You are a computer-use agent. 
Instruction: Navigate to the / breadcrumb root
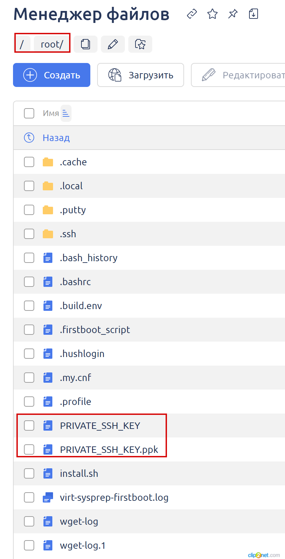[22, 44]
